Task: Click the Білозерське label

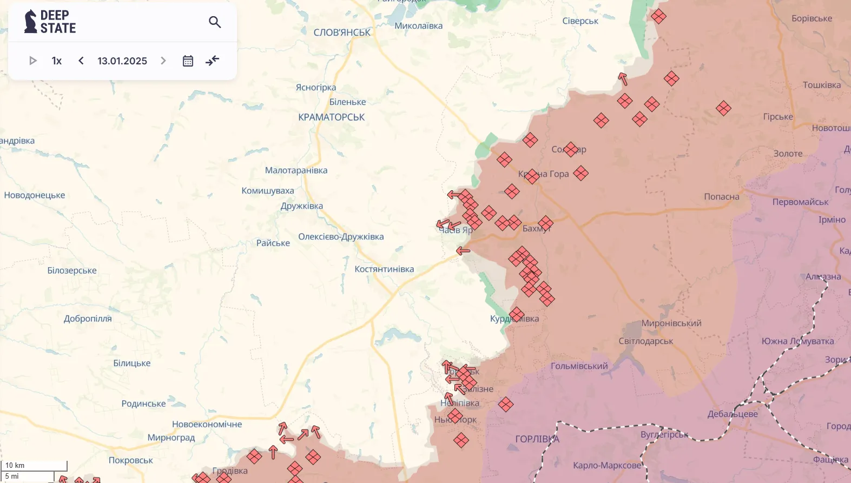Action: tap(72, 270)
